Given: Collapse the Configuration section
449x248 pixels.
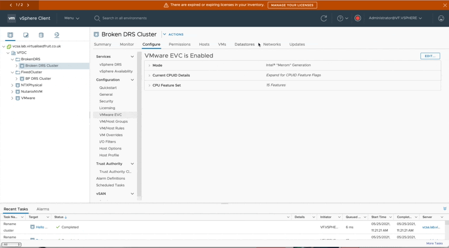Looking at the screenshot, I should pyautogui.click(x=132, y=80).
